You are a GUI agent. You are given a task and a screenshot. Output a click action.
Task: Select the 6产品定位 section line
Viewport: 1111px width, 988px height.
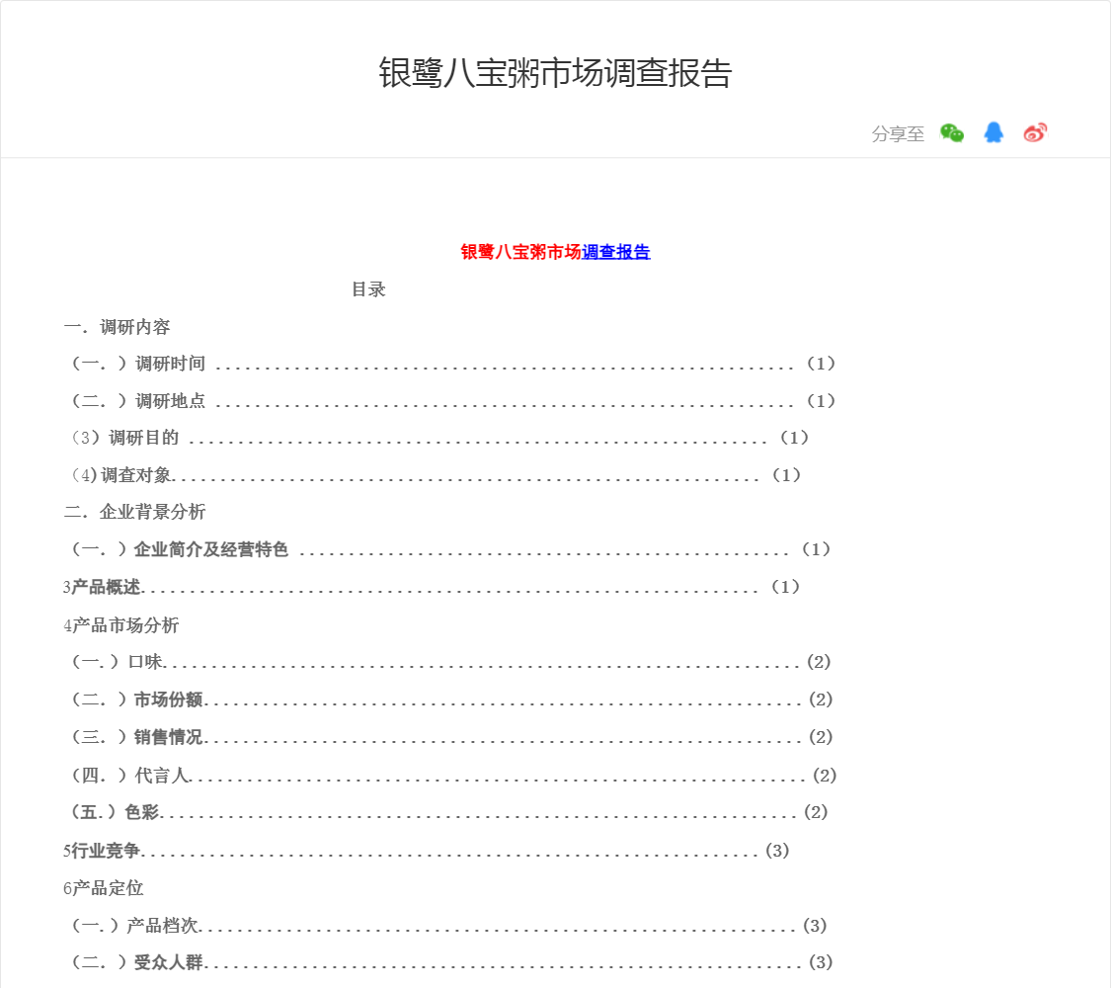pyautogui.click(x=104, y=888)
